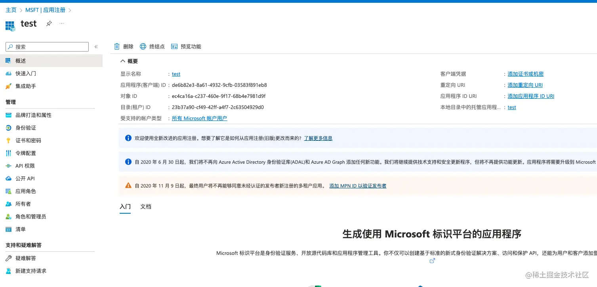Open the ellipsis more options menu
This screenshot has width=597, height=287.
tap(62, 24)
